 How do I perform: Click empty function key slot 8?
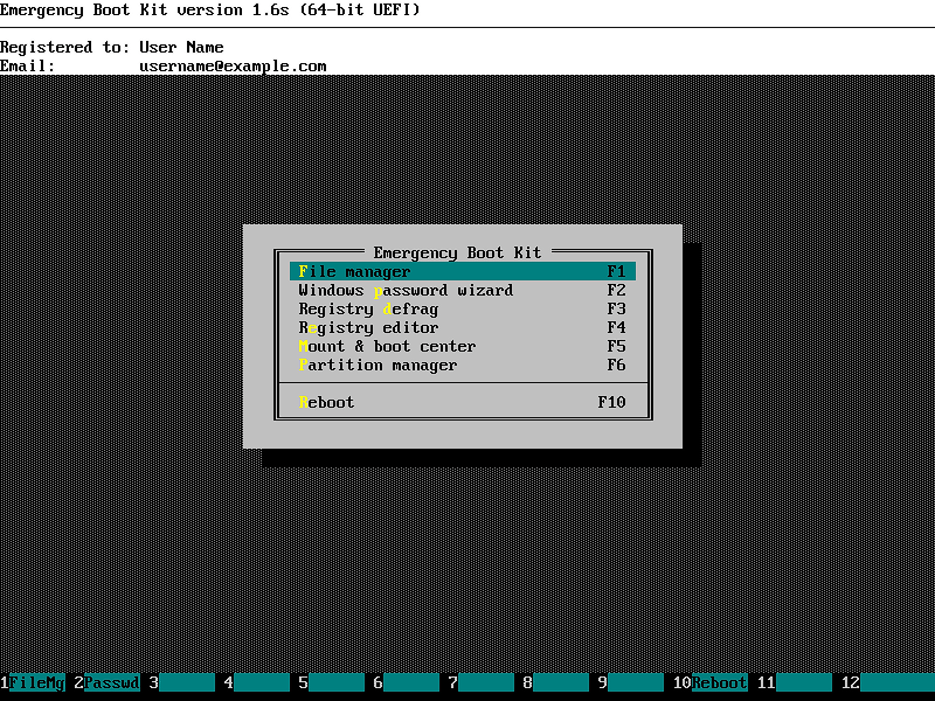click(x=556, y=682)
